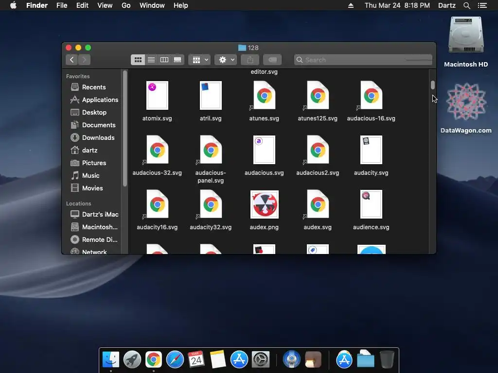The width and height of the screenshot is (498, 373).
Task: Select Macintosh volume in sidebar Locations
Action: click(x=94, y=227)
